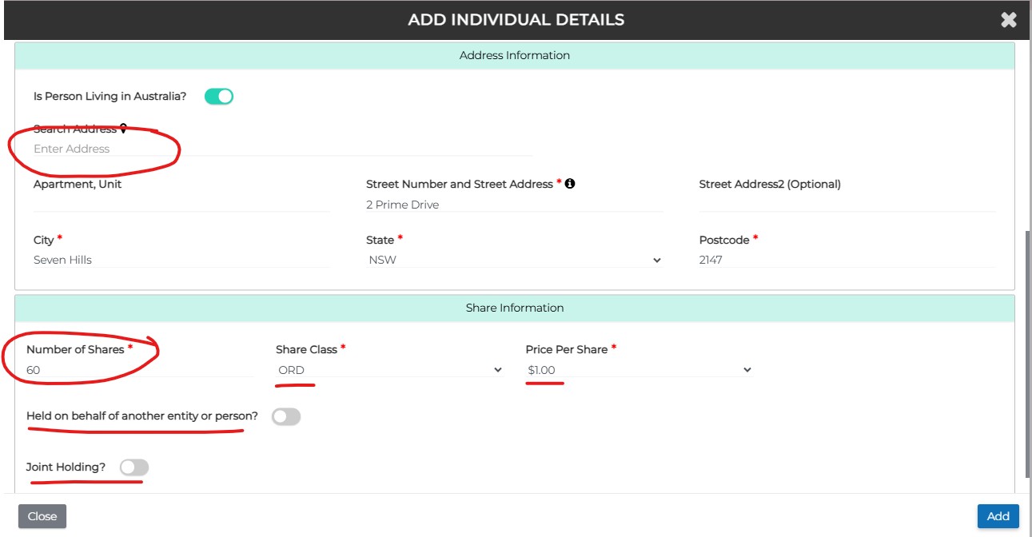Viewport: 1032px width, 537px height.
Task: Toggle the Is Person Living in Australia switch
Action: coord(218,97)
